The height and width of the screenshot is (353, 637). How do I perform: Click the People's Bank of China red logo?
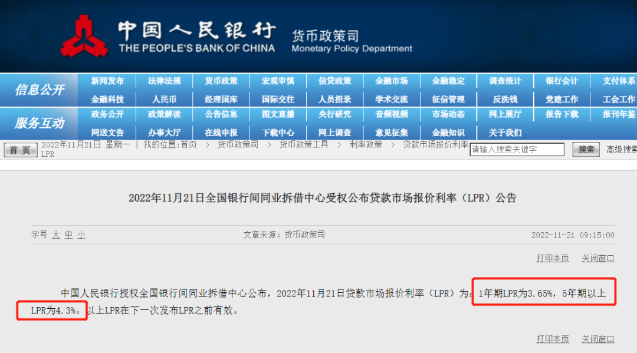84,37
